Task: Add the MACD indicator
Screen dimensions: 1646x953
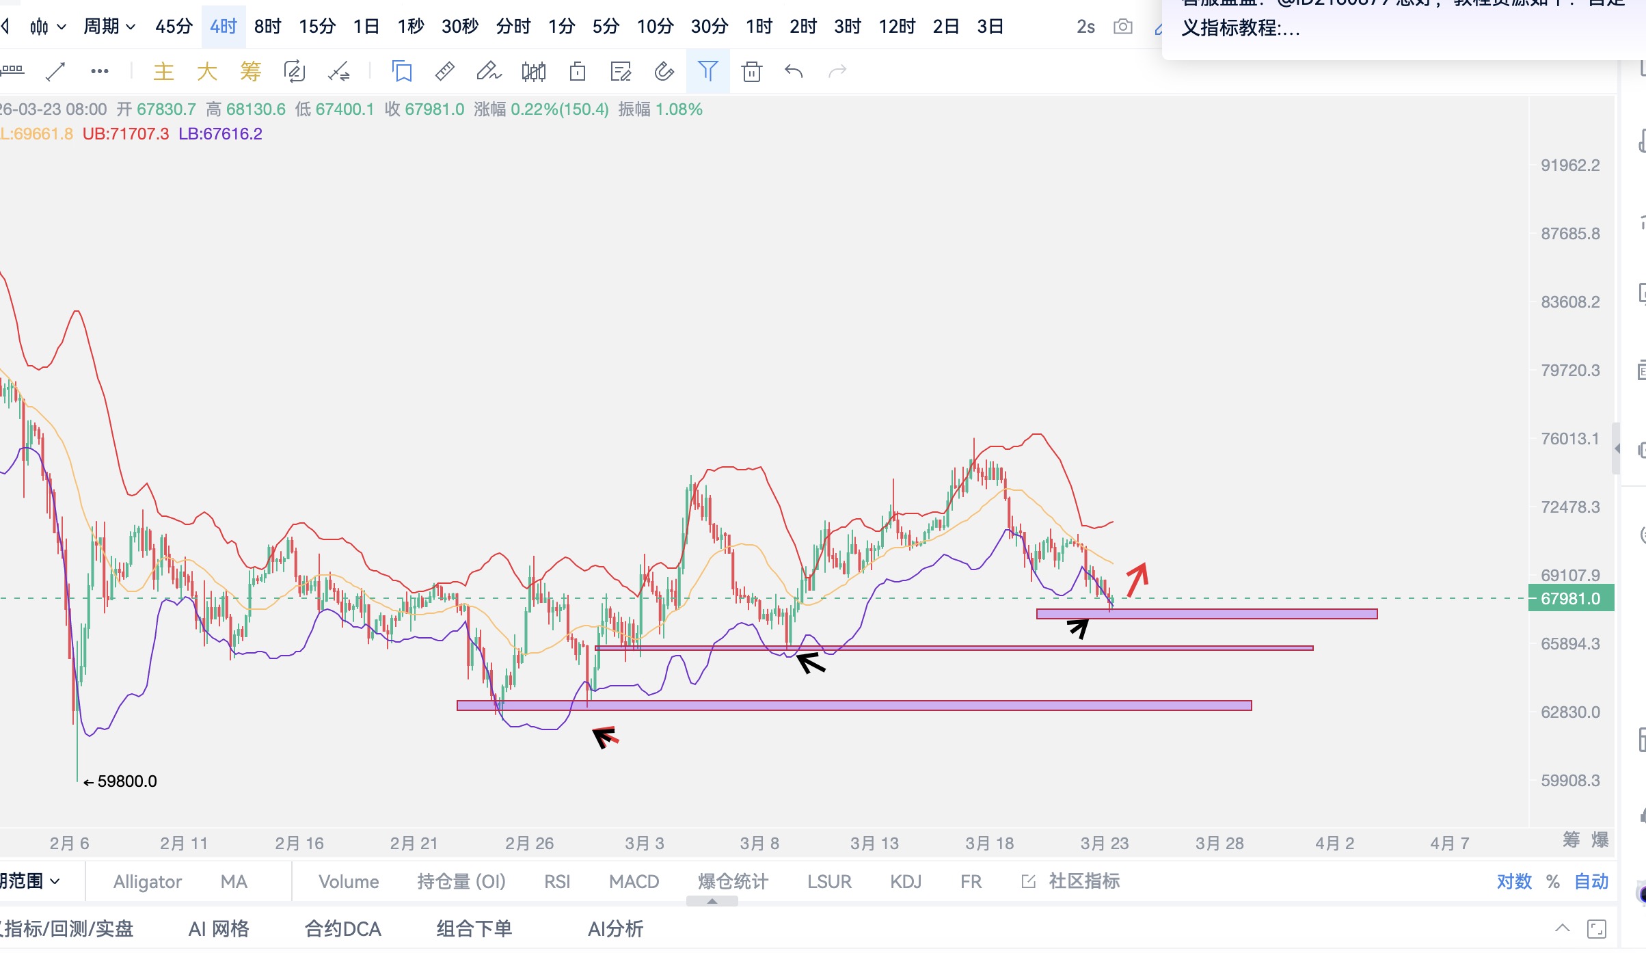Action: [x=634, y=881]
